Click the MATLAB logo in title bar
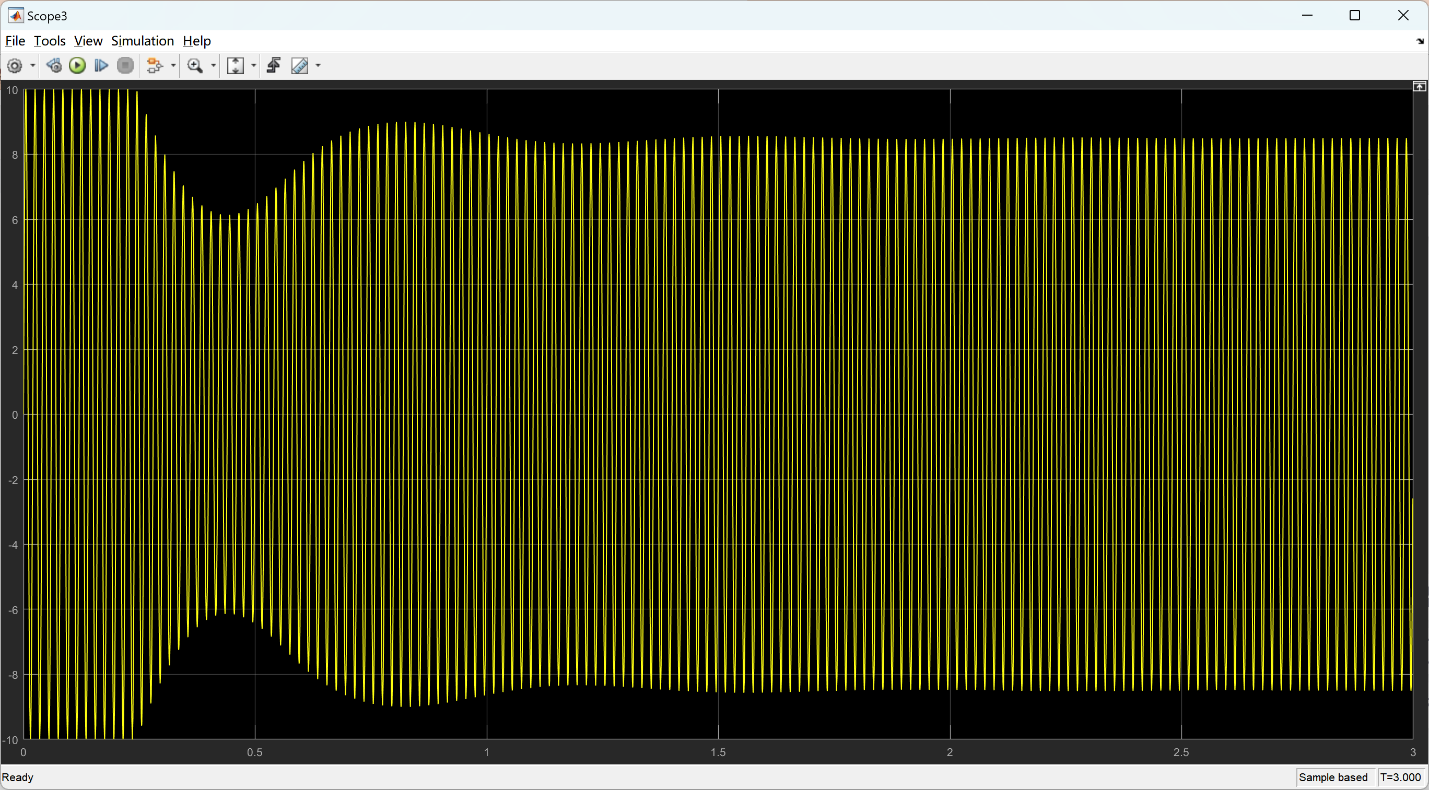 click(x=16, y=16)
